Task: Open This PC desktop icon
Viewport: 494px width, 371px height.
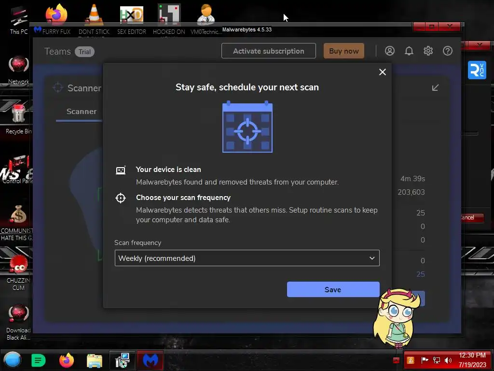Action: (19, 19)
